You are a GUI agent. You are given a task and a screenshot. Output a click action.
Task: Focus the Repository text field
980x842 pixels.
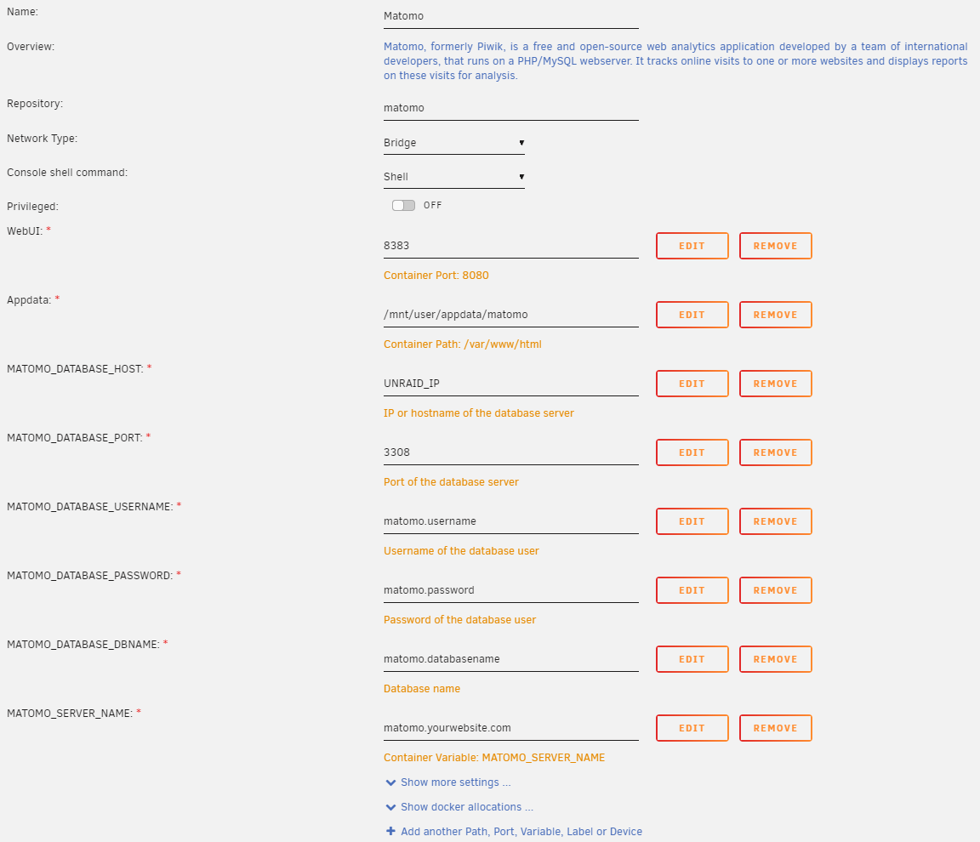tap(510, 108)
